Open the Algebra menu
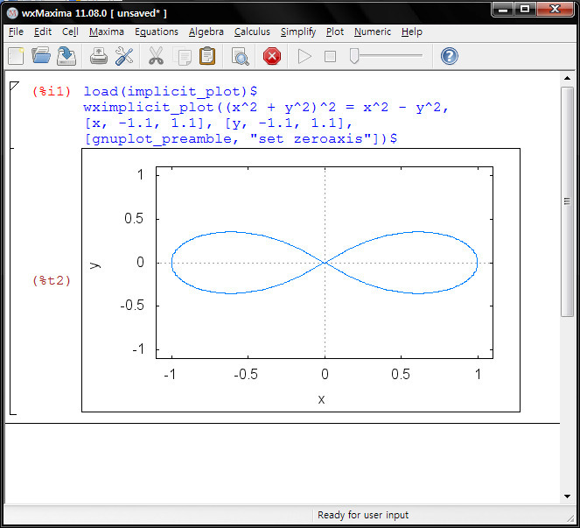 (206, 32)
